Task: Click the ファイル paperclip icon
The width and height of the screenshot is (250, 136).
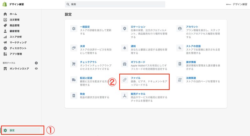Action: (124, 80)
